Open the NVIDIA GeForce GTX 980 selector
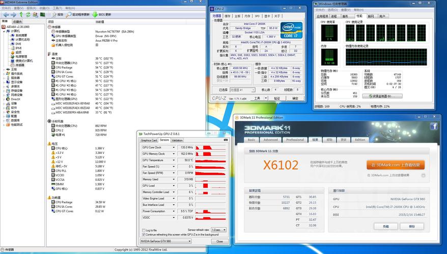Viewport: 447px width, 254px height. (165, 241)
